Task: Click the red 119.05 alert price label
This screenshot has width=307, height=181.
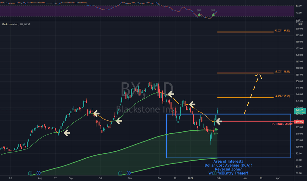Action: (299, 122)
